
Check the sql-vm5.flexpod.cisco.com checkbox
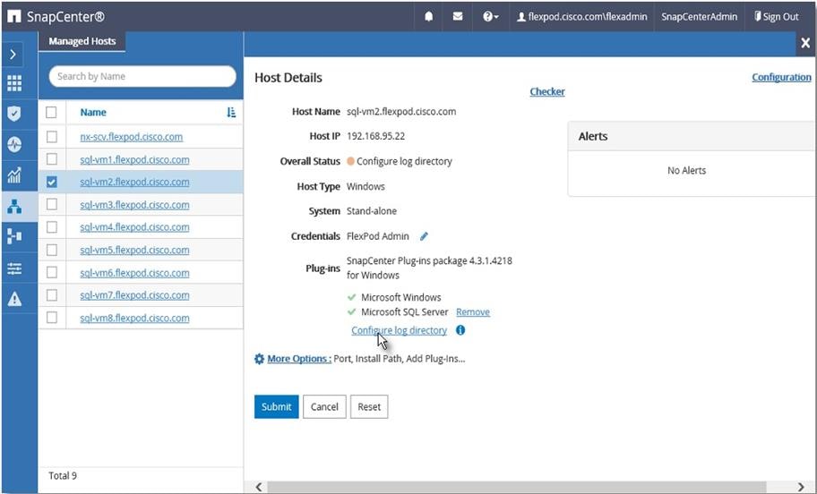(52, 250)
